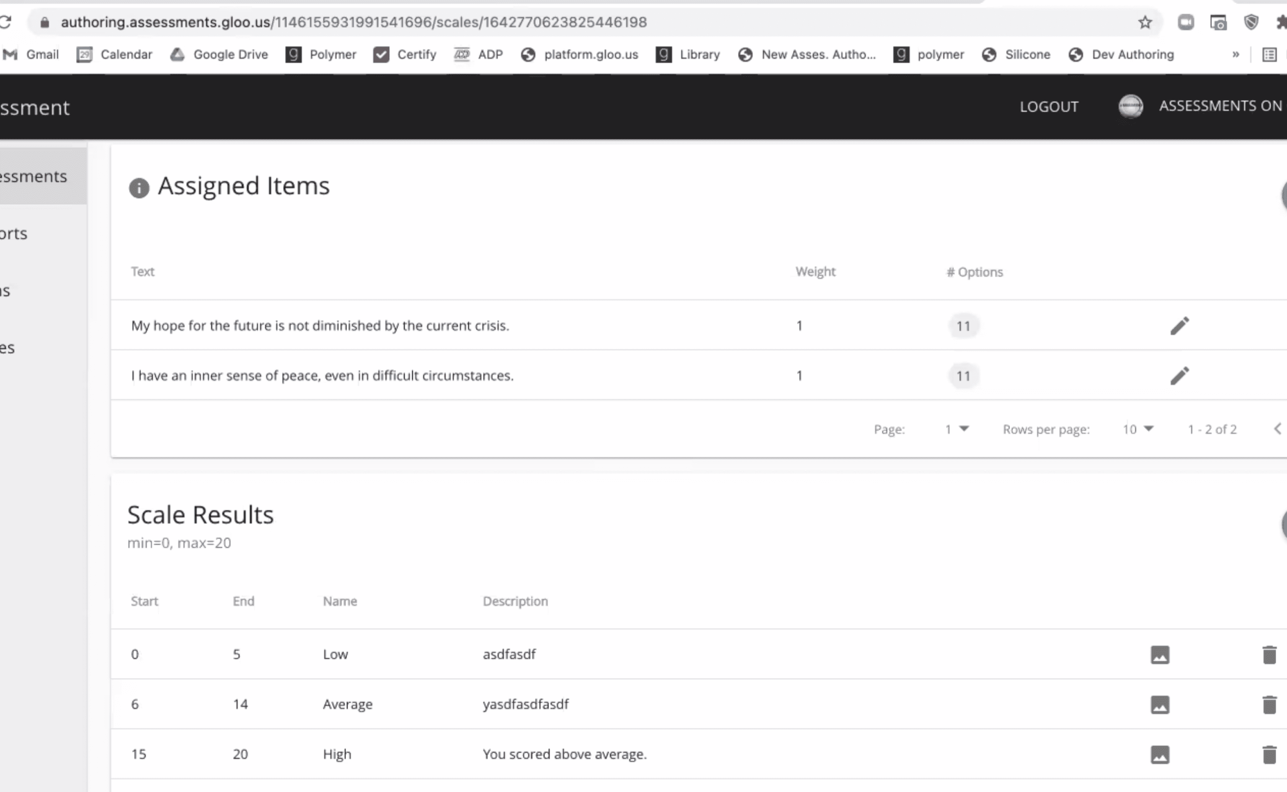Show more bookmarks with the chevron
Viewport: 1287px width, 792px height.
[x=1235, y=54]
